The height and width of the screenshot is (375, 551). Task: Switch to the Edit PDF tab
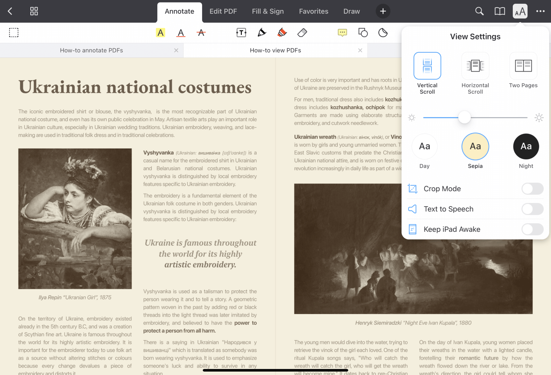click(x=223, y=11)
